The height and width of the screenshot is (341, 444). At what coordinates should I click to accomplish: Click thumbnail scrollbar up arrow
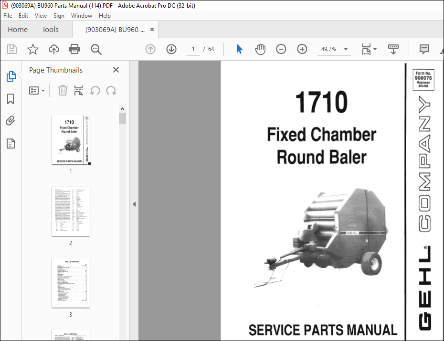[122, 109]
